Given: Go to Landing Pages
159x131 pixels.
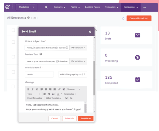Looking at the screenshot, I should point(93,7).
